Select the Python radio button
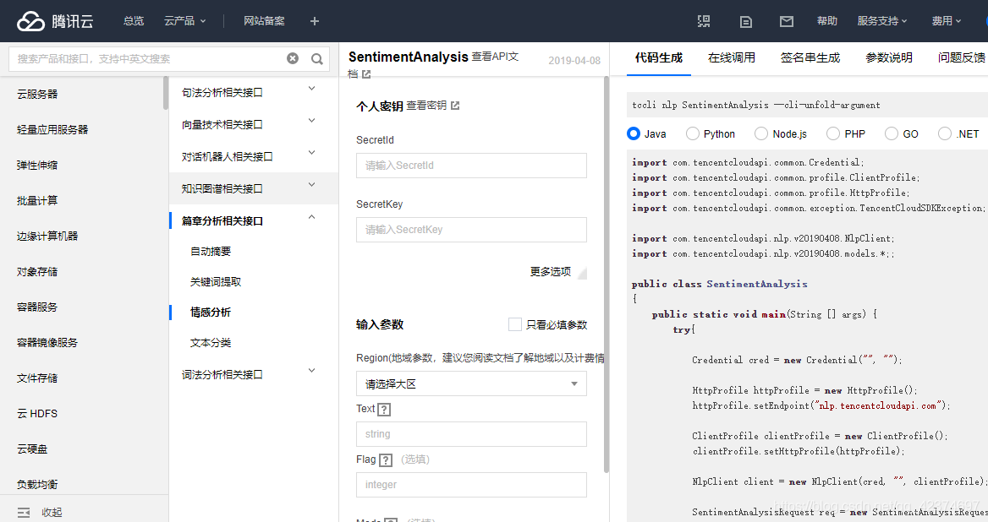Image resolution: width=988 pixels, height=522 pixels. point(693,133)
